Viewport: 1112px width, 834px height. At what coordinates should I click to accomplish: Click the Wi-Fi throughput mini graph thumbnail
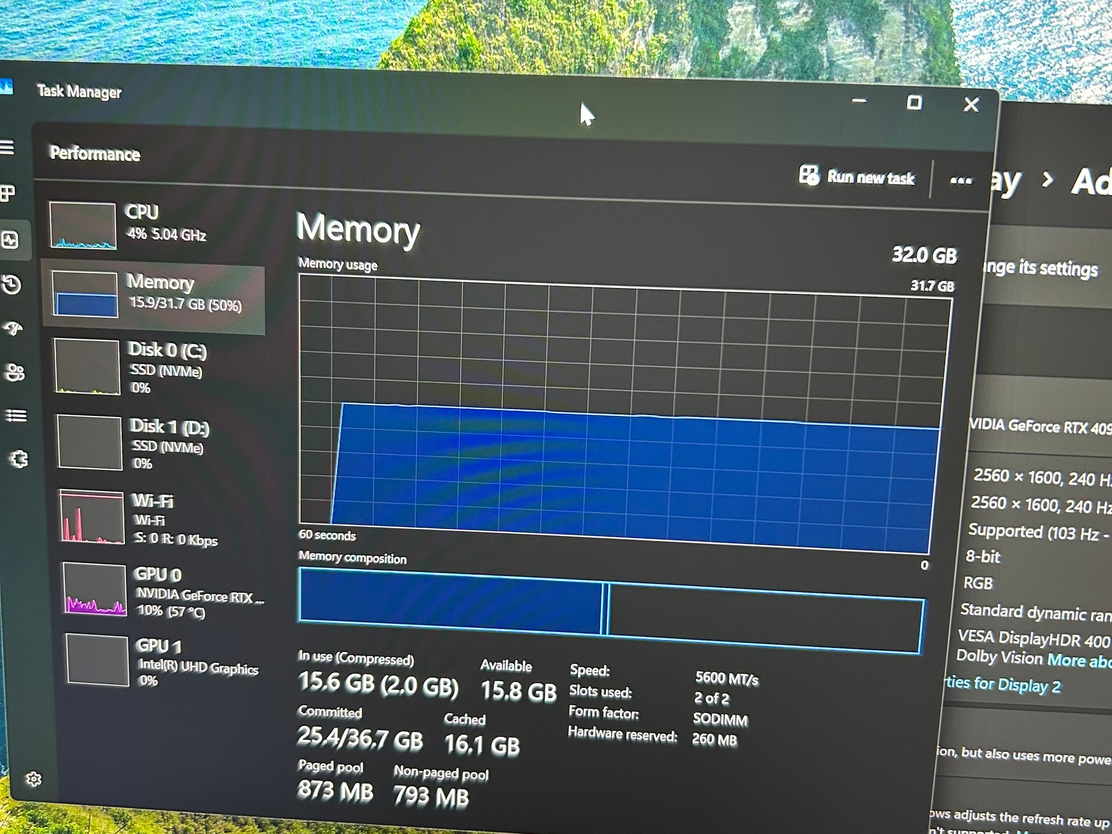92,516
